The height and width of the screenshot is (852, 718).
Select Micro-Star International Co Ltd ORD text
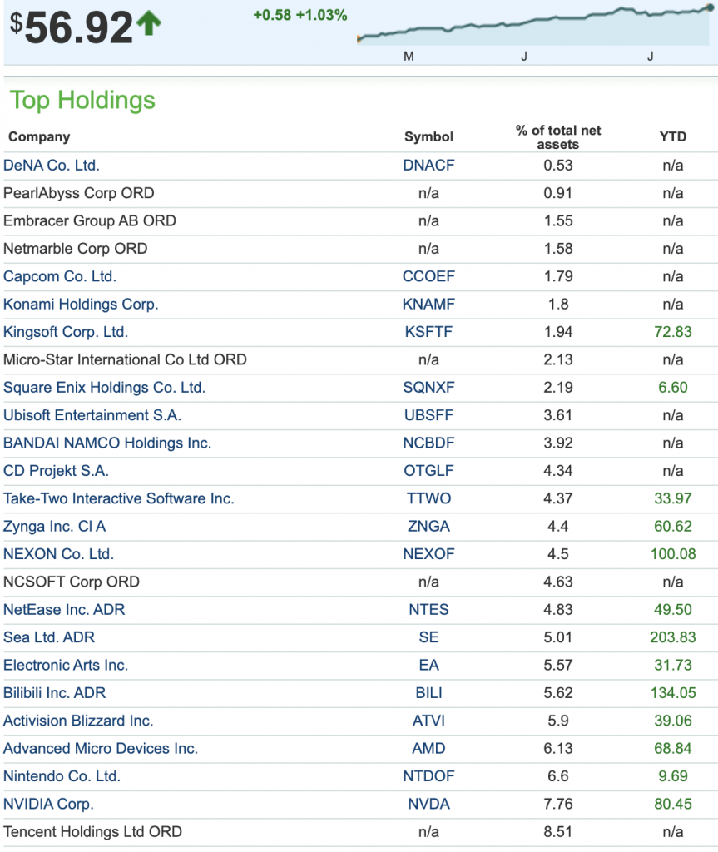point(125,359)
